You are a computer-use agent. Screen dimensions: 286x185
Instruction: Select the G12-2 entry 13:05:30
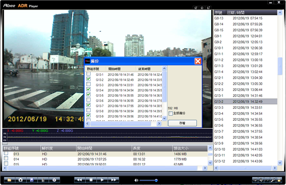pyautogui.click(x=245, y=84)
